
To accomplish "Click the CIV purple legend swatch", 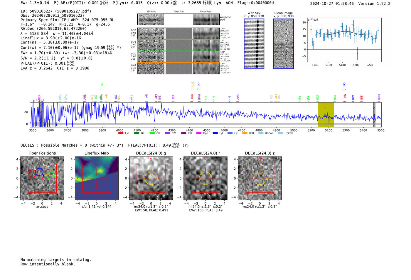I will [x=167, y=133].
